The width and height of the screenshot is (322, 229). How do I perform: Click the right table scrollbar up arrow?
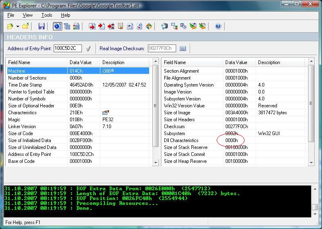coord(311,61)
